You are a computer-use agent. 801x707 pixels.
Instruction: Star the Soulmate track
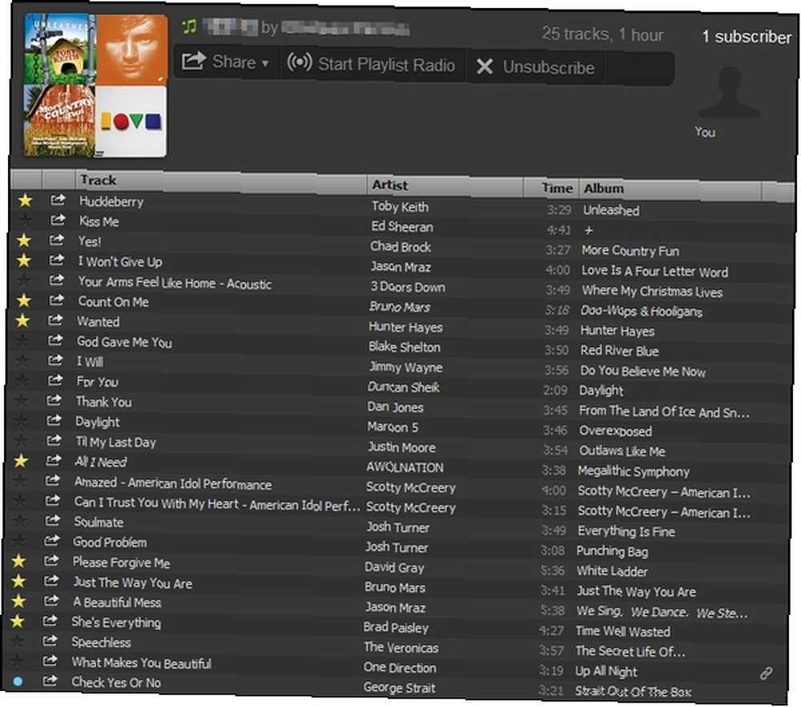pos(19,520)
